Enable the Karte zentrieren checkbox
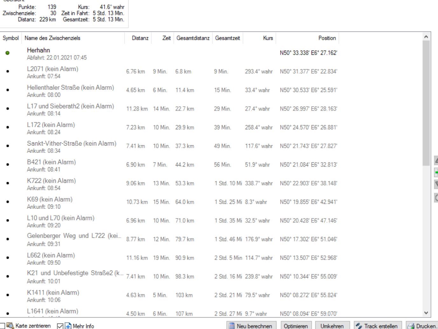438x329 pixels. tap(2, 326)
